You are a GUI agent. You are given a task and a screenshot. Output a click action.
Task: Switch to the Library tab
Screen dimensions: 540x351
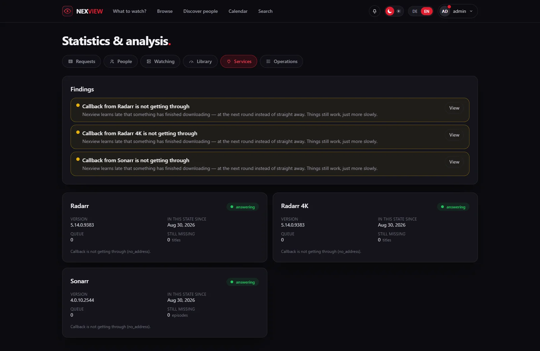200,61
